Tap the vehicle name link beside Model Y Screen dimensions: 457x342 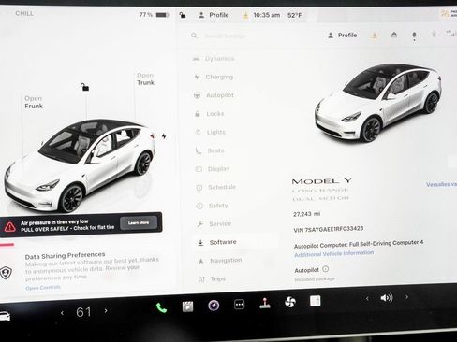(x=441, y=184)
